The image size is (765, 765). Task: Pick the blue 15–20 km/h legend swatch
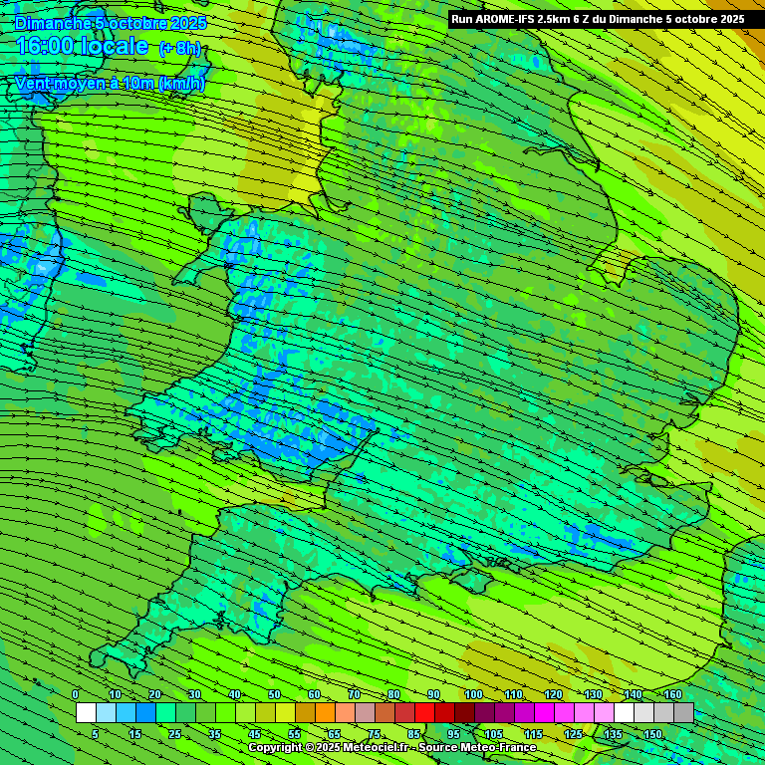(x=145, y=713)
